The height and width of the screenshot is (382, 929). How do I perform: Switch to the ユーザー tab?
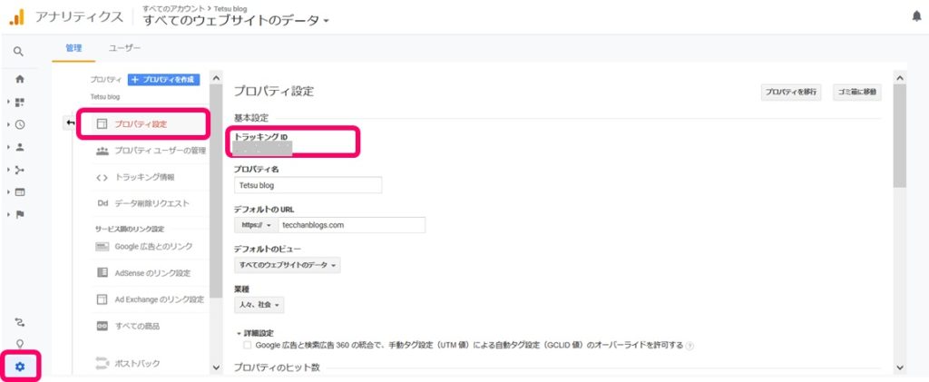pyautogui.click(x=124, y=47)
